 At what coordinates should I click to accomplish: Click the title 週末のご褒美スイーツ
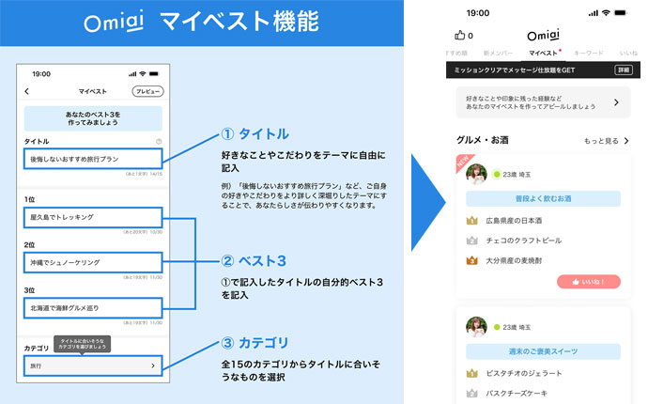coord(543,351)
